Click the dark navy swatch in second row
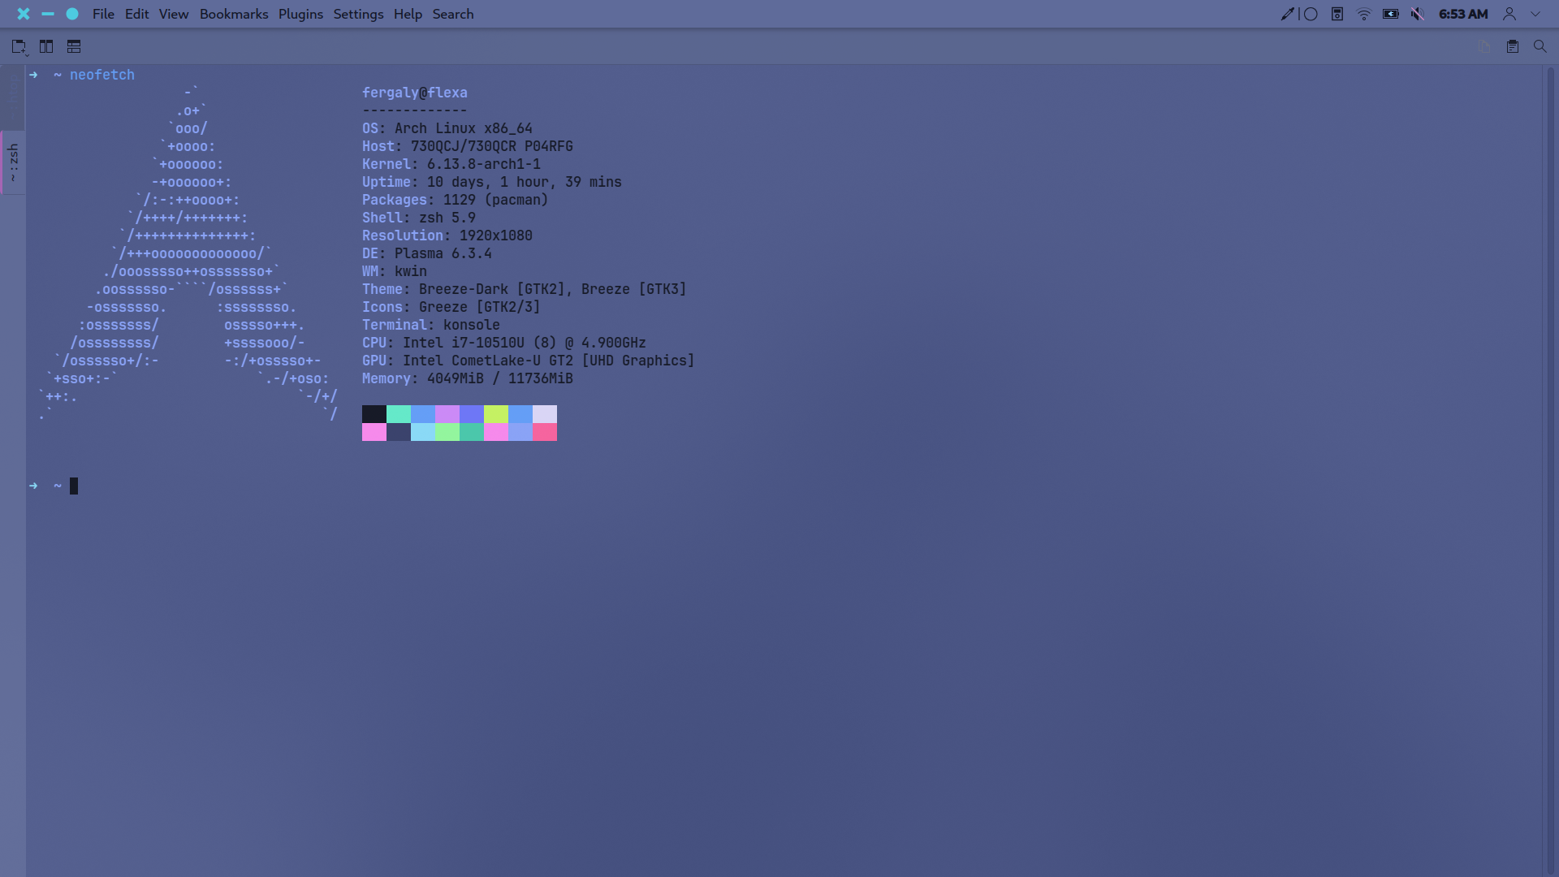The width and height of the screenshot is (1559, 877). 399,432
